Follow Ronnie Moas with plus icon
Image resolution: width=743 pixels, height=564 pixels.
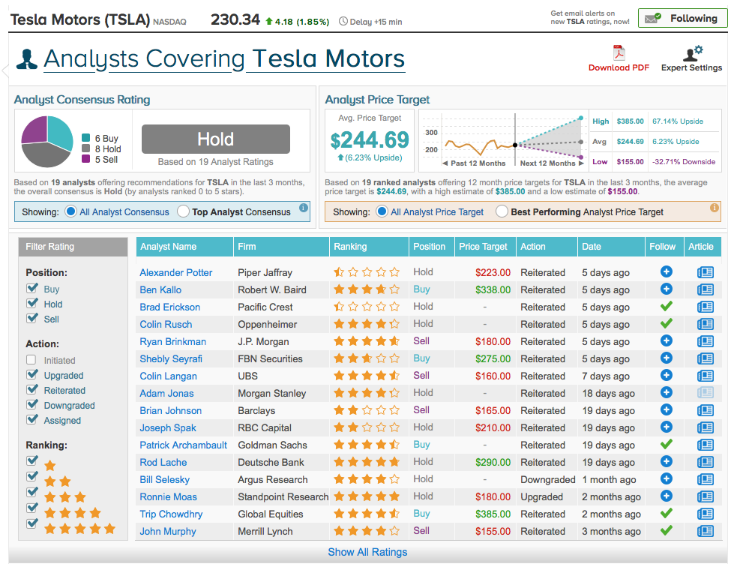(667, 496)
